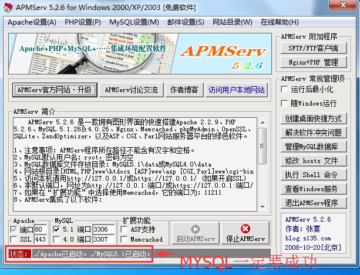Open the 邮件设置(S) menu
The height and width of the screenshot is (275, 360).
pyautogui.click(x=186, y=22)
